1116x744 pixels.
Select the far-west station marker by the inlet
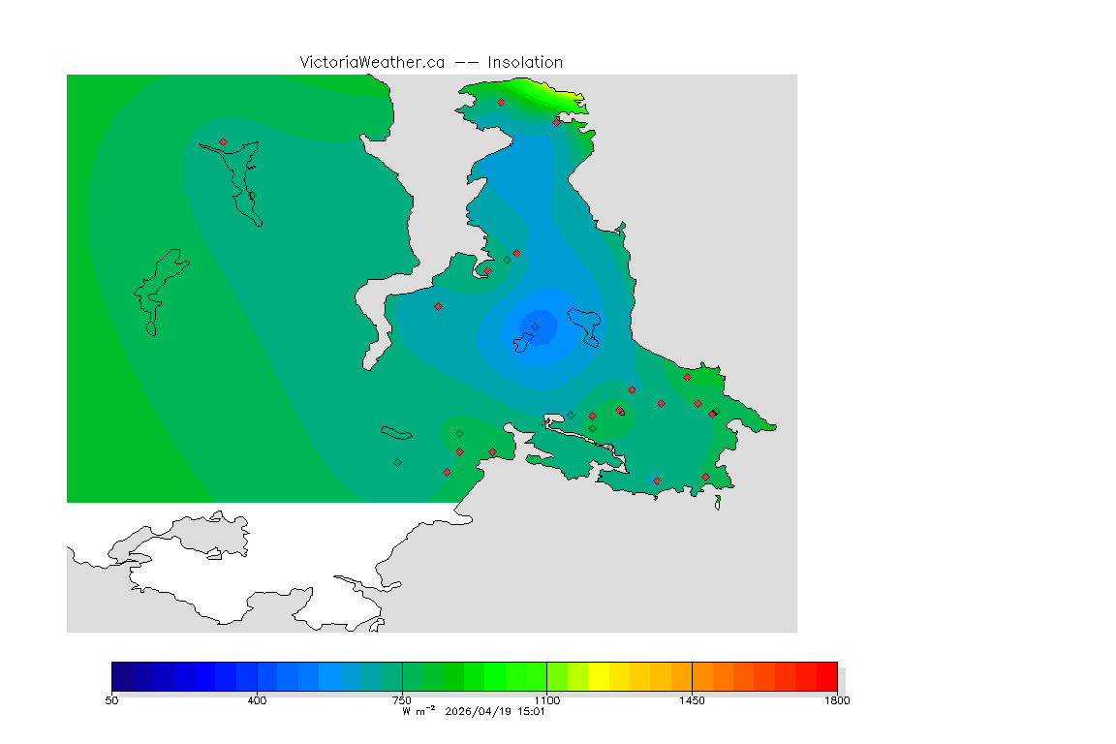pyautogui.click(x=223, y=141)
